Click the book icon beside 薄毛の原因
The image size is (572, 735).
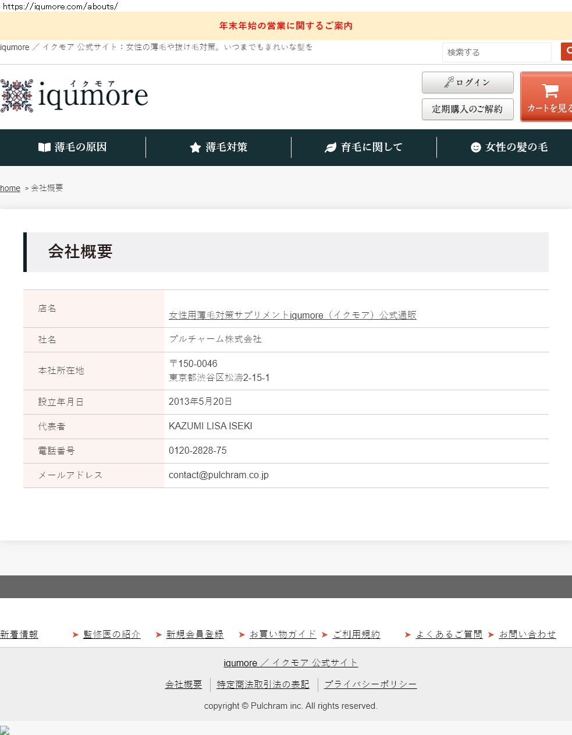point(44,147)
